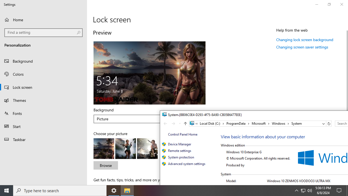Open the Windows Start menu
Image resolution: width=348 pixels, height=196 pixels.
7,191
